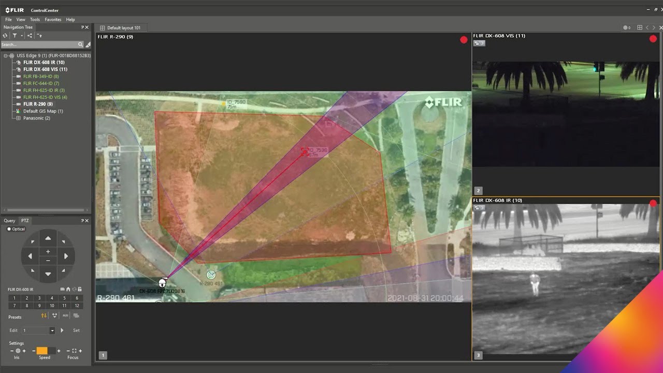Go to PTZ preset 12
Screen dimensions: 663x373
click(x=77, y=306)
